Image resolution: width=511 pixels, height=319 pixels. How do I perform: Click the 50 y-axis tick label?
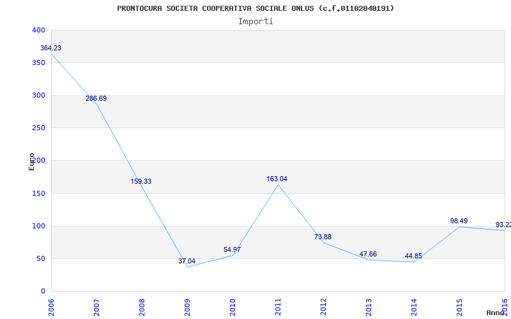[41, 259]
